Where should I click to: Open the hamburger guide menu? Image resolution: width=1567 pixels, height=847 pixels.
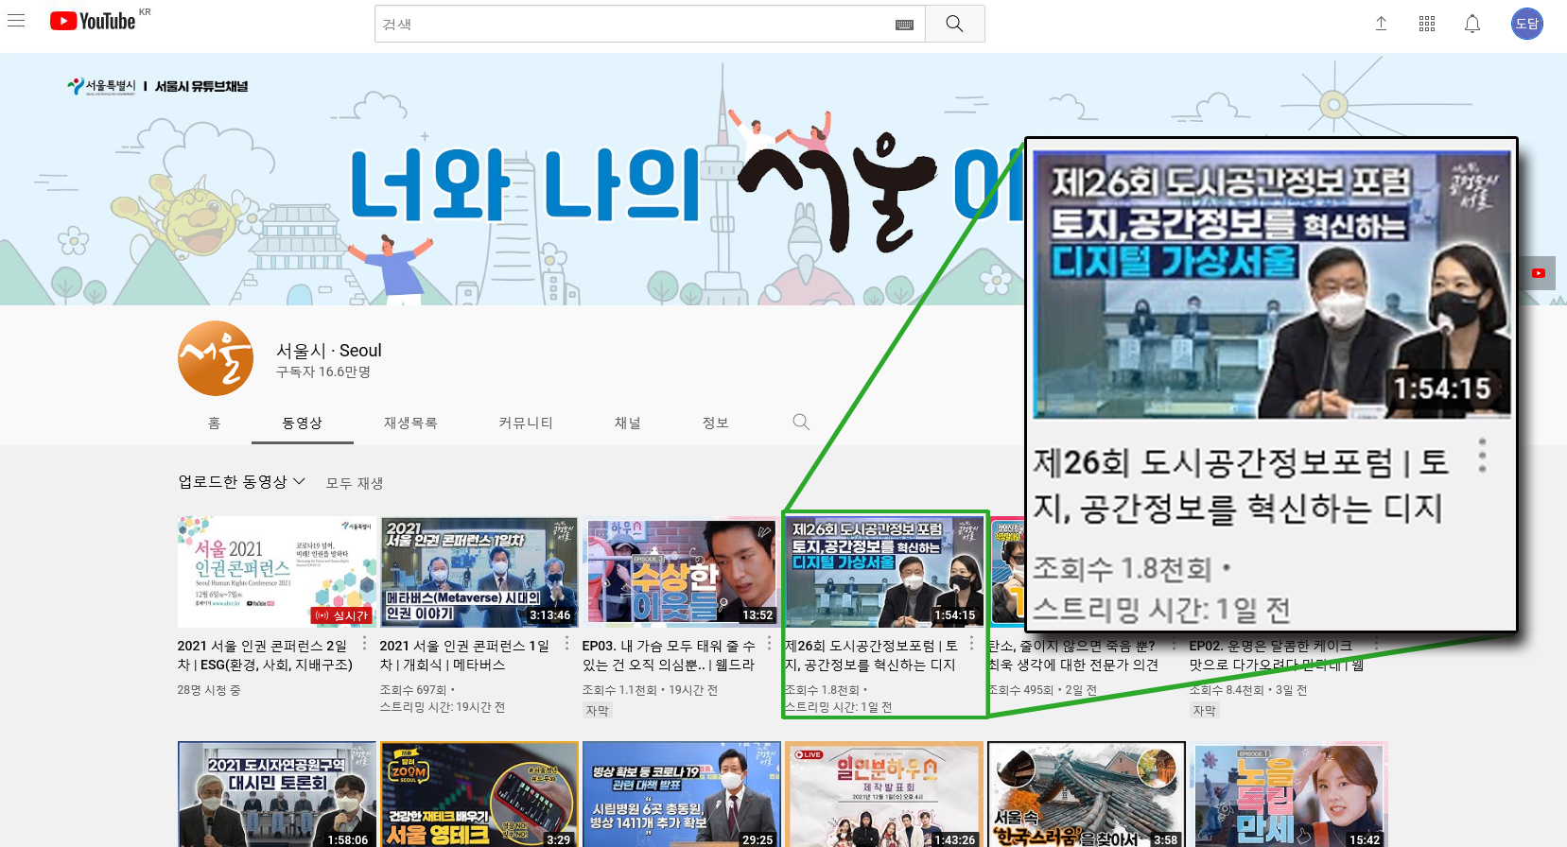16,21
